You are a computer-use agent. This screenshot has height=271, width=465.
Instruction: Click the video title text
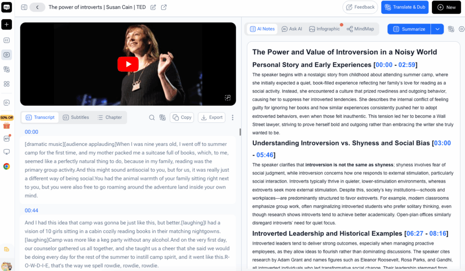pyautogui.click(x=97, y=7)
